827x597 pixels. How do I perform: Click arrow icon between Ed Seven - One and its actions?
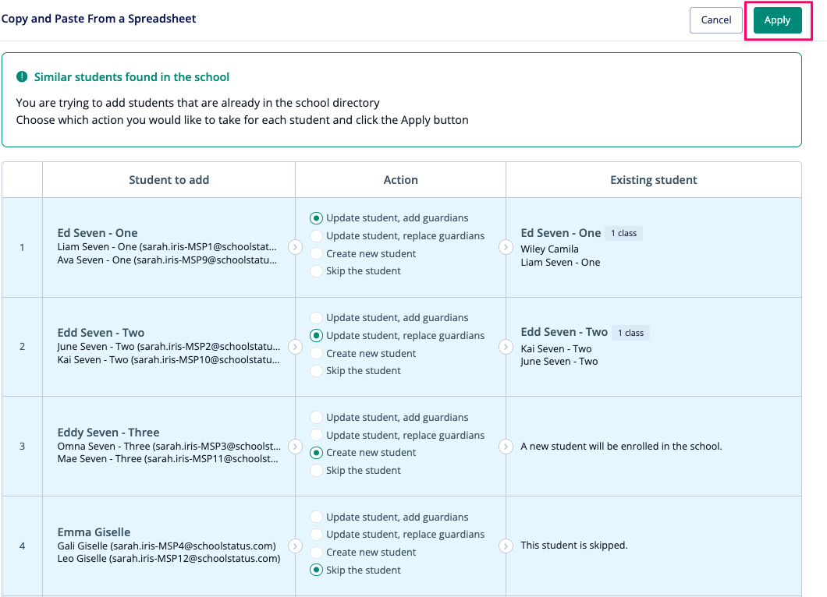coord(295,247)
